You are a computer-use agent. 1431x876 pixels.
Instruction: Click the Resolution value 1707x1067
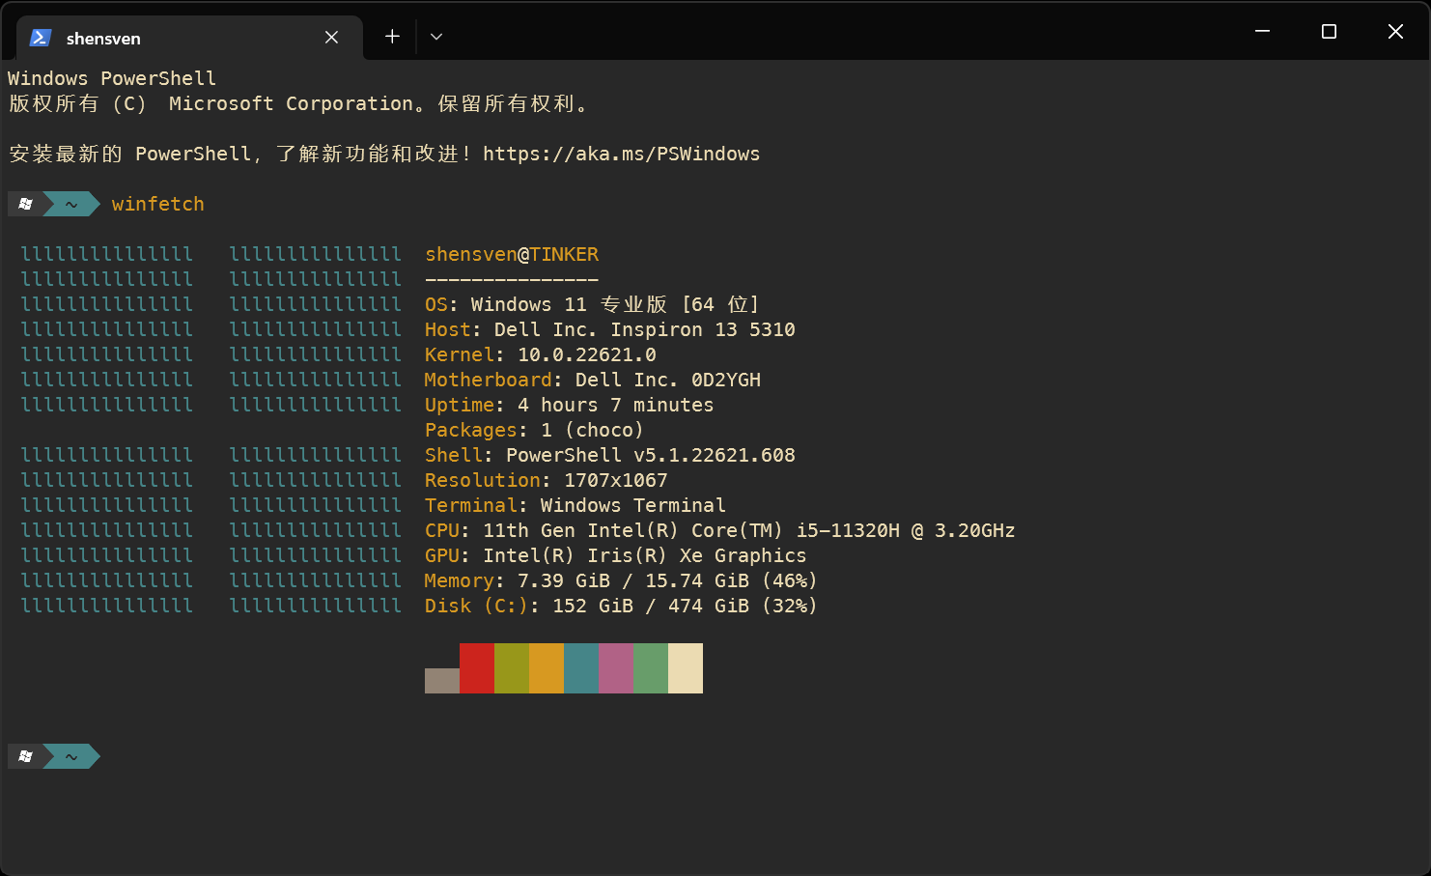pyautogui.click(x=616, y=480)
